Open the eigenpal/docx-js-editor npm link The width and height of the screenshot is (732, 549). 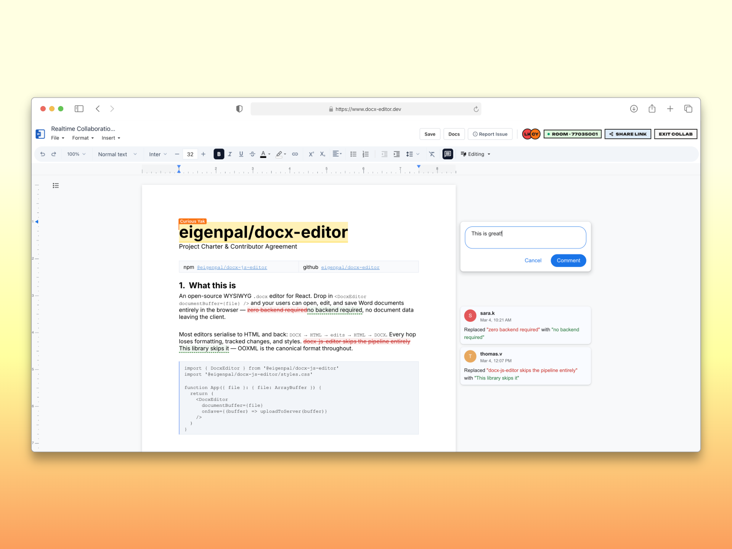coord(232,267)
